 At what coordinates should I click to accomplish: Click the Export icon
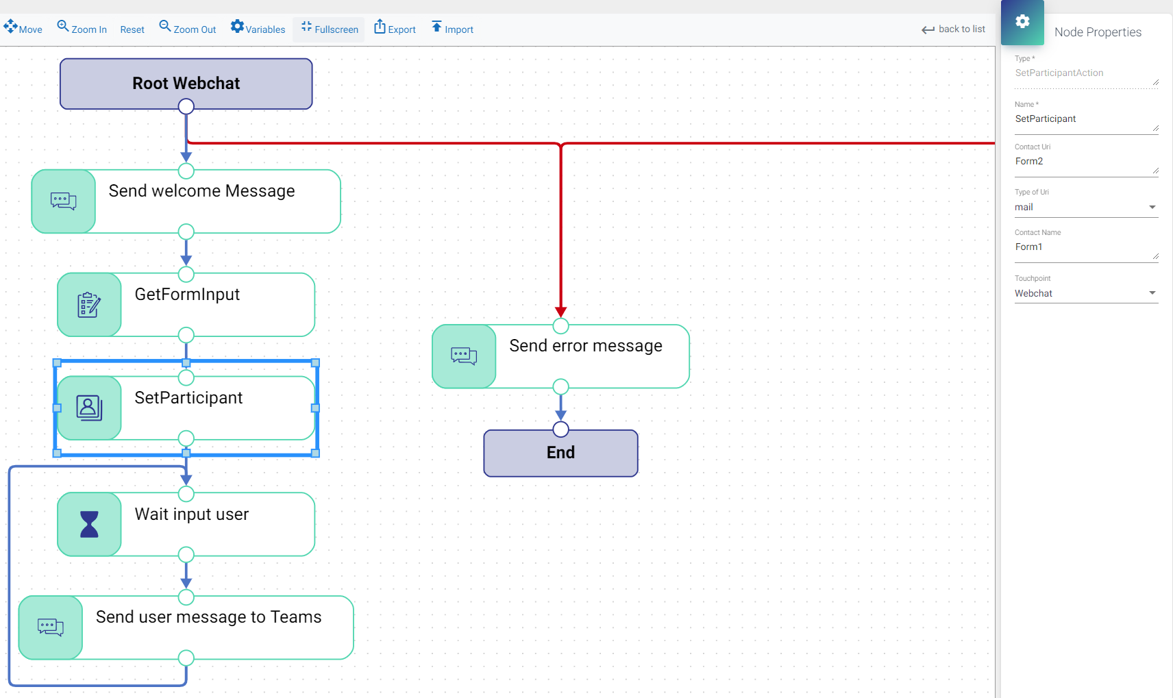pyautogui.click(x=380, y=27)
